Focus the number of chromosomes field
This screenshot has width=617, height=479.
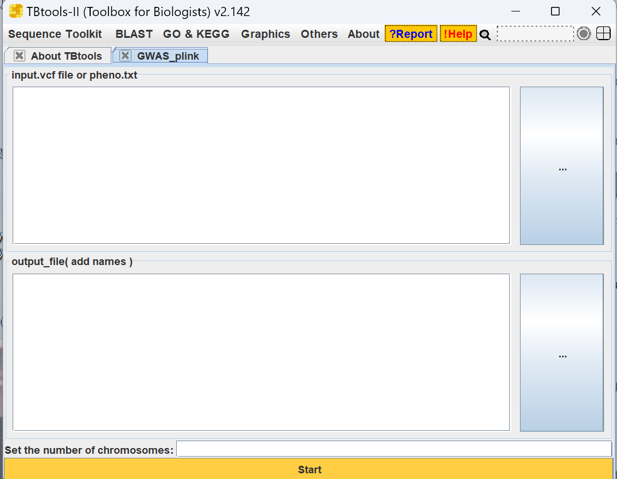point(394,449)
